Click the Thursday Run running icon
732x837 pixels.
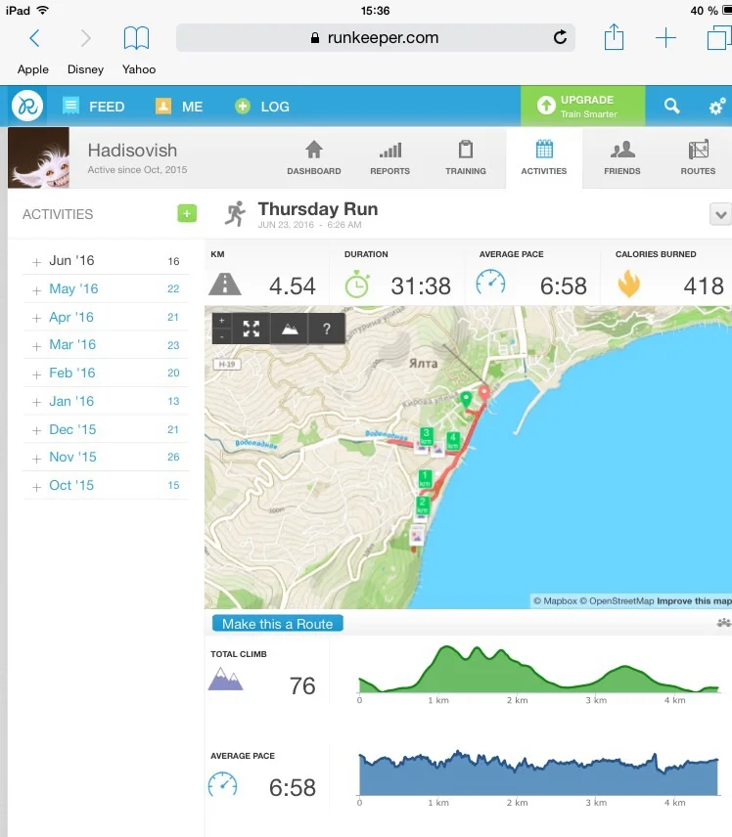pos(235,213)
